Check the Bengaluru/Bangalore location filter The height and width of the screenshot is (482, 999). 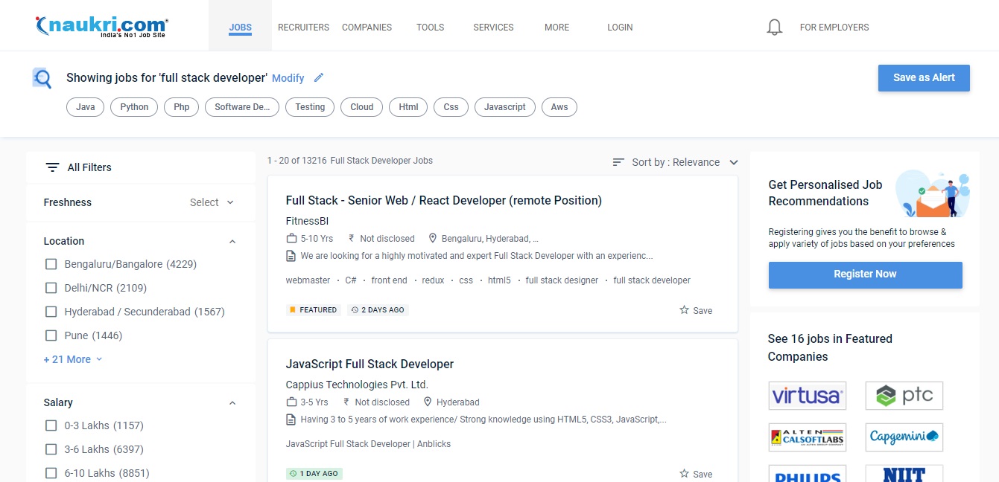(x=51, y=264)
